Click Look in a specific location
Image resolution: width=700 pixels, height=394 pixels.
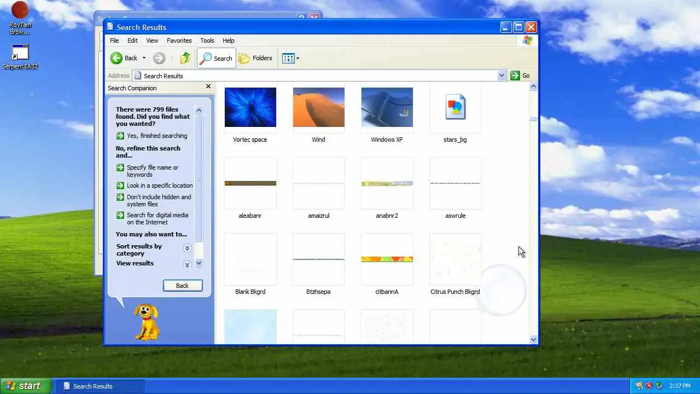coord(154,186)
